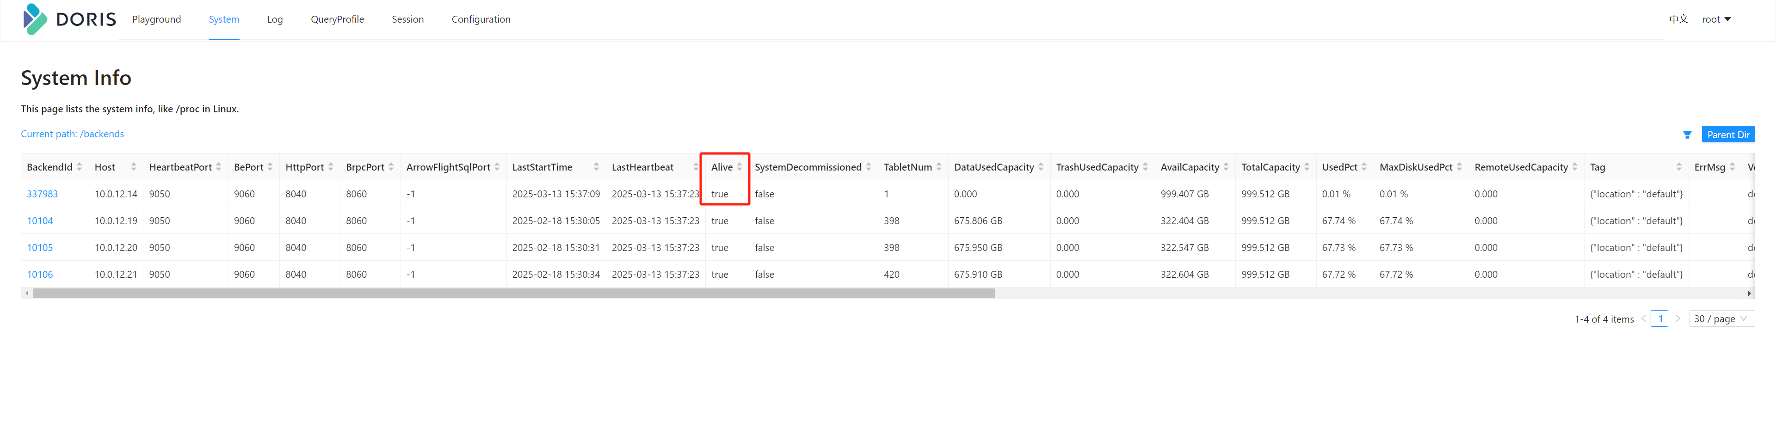Click the Parent Dir button
This screenshot has width=1776, height=422.
(x=1728, y=135)
